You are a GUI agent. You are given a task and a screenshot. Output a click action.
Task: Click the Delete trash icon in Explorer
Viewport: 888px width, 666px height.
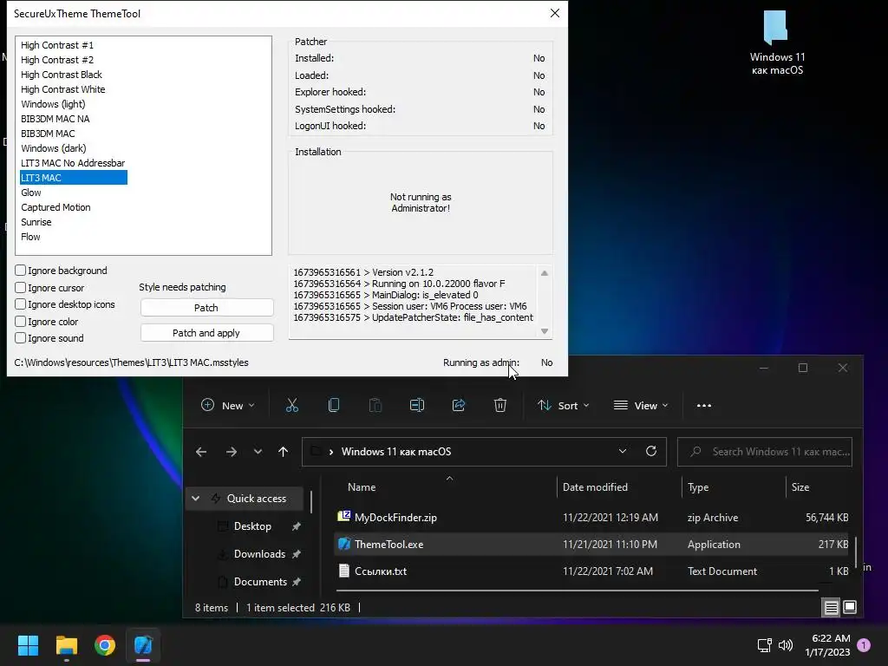point(500,405)
